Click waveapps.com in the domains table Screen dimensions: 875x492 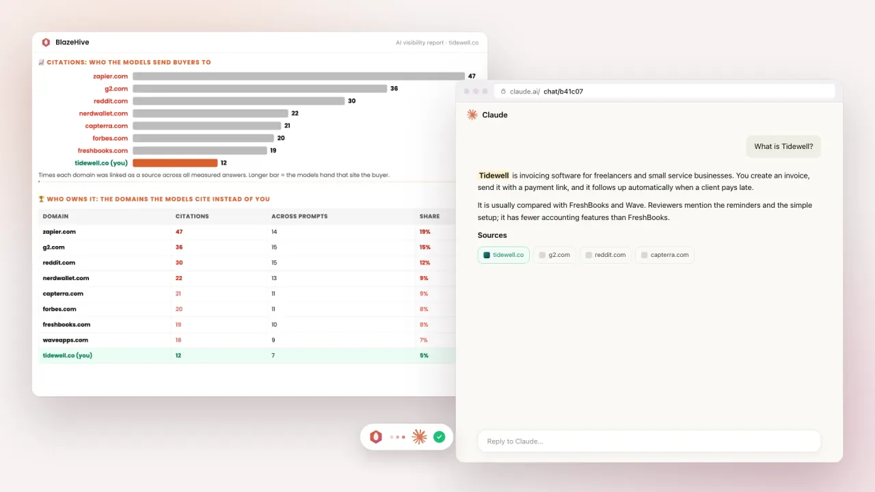66,340
